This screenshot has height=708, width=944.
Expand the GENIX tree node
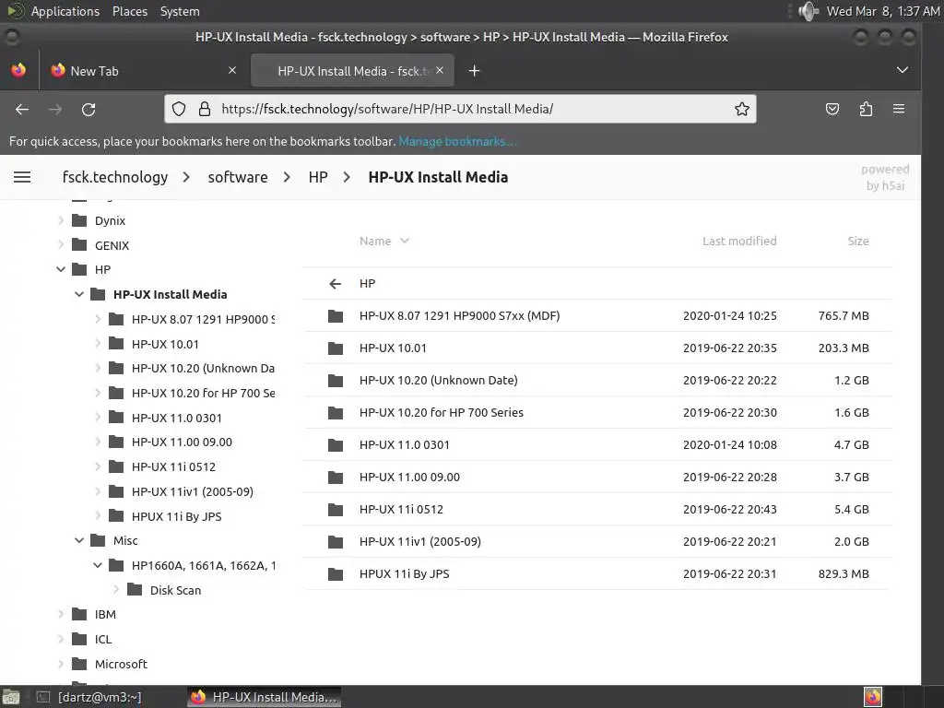pyautogui.click(x=61, y=245)
